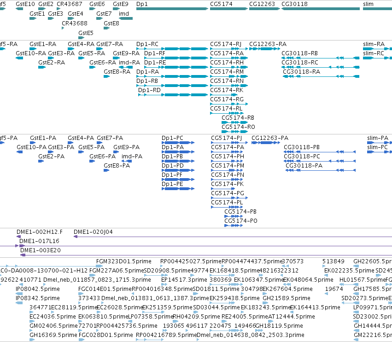Select feature 513849
Image resolution: width=392 pixels, height=342 pixels.
[324, 266]
